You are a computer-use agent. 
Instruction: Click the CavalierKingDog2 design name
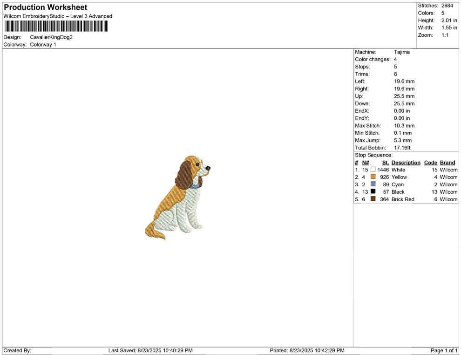[x=51, y=37]
